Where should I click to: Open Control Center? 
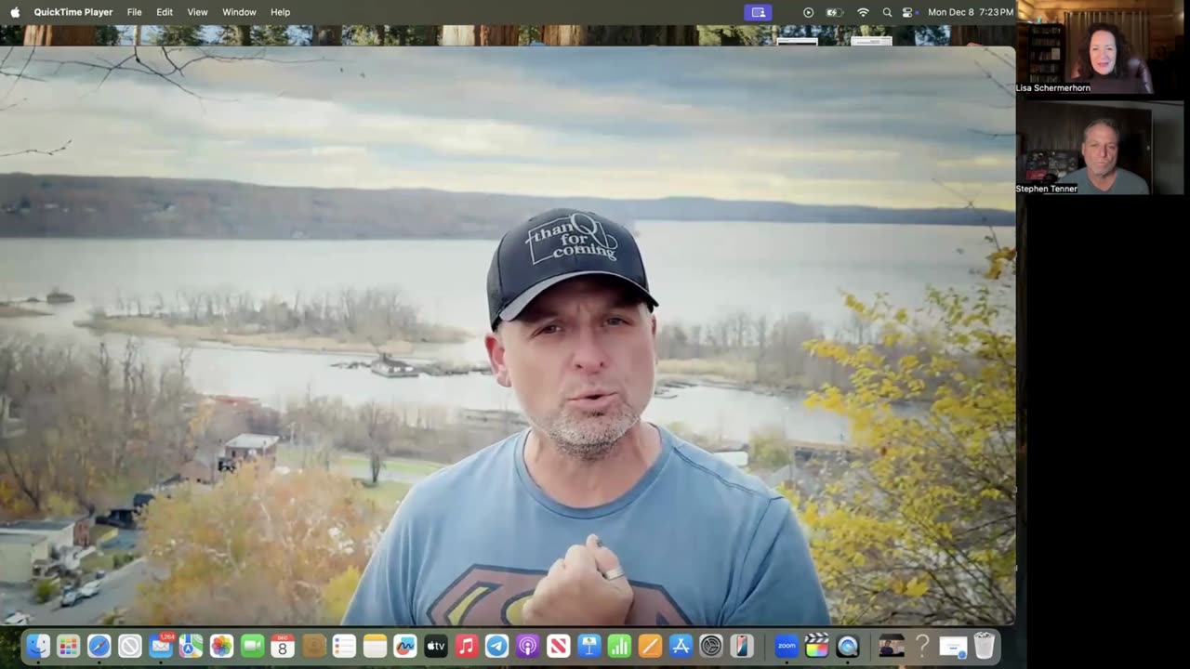908,12
